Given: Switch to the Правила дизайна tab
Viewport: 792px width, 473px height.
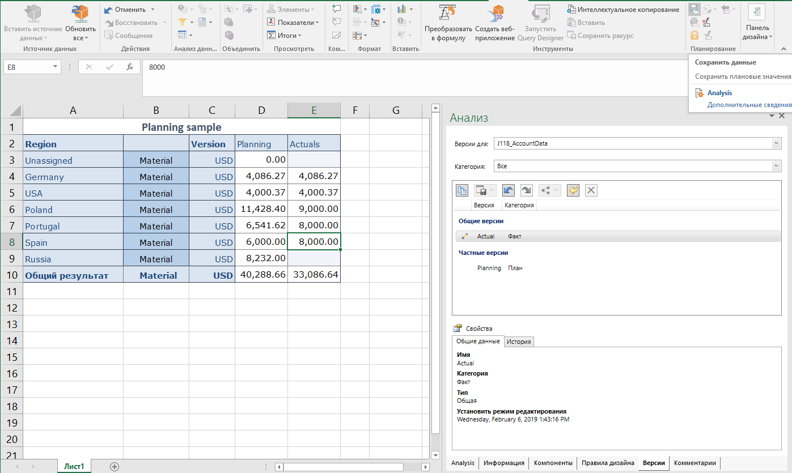Looking at the screenshot, I should coord(608,463).
